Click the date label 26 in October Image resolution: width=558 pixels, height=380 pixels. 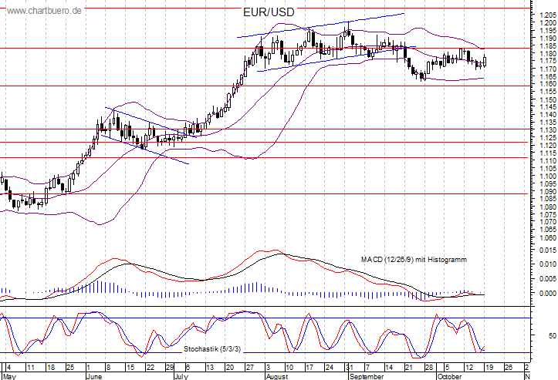click(x=509, y=367)
